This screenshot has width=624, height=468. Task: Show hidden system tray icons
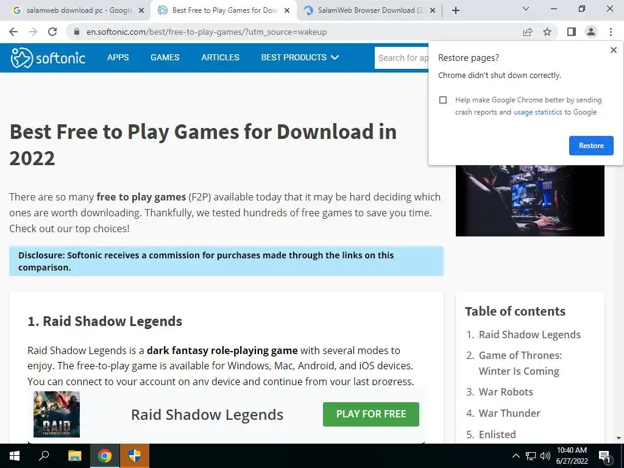point(516,456)
